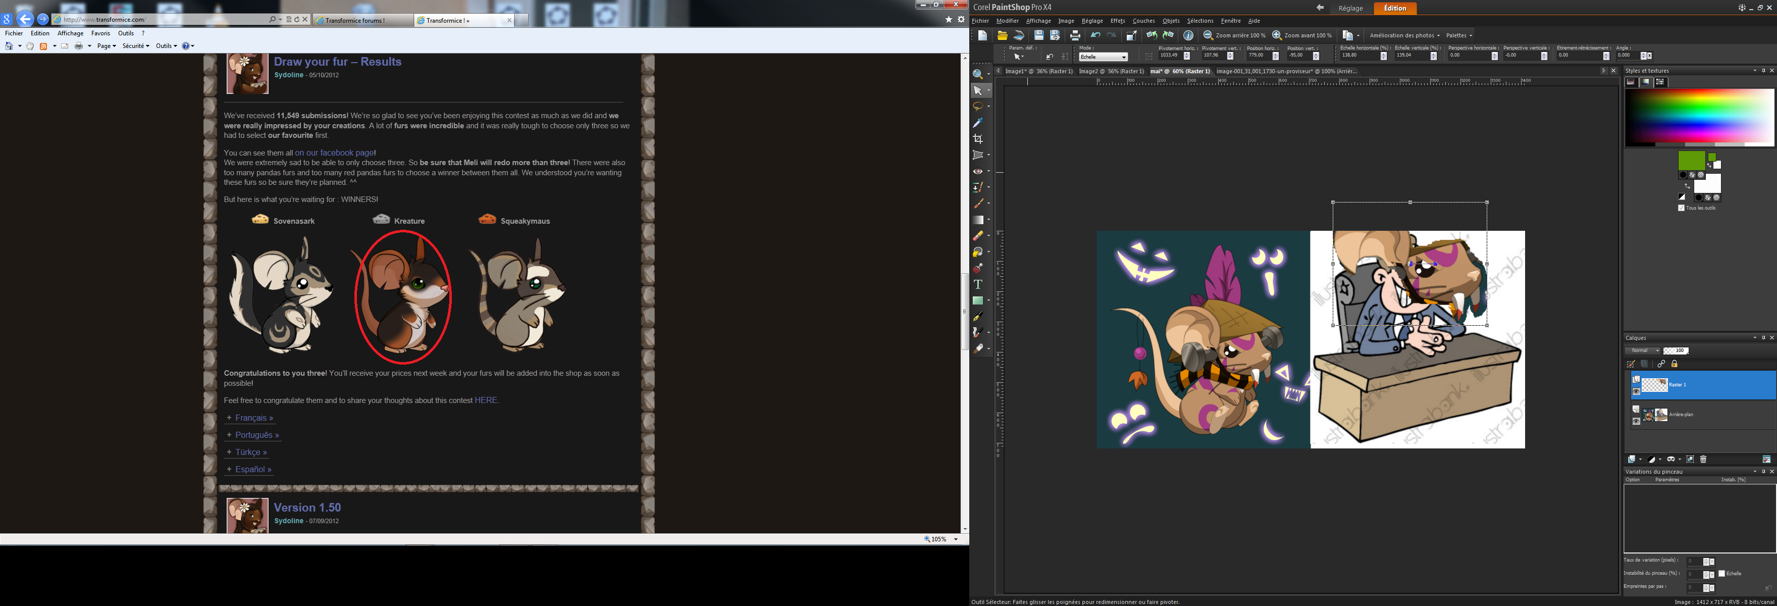Click the Open file folder icon in PaintShop

pos(1002,35)
